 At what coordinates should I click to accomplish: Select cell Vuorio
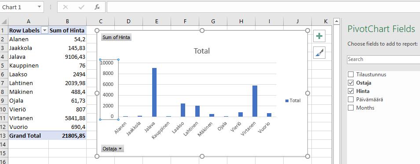click(x=29, y=127)
